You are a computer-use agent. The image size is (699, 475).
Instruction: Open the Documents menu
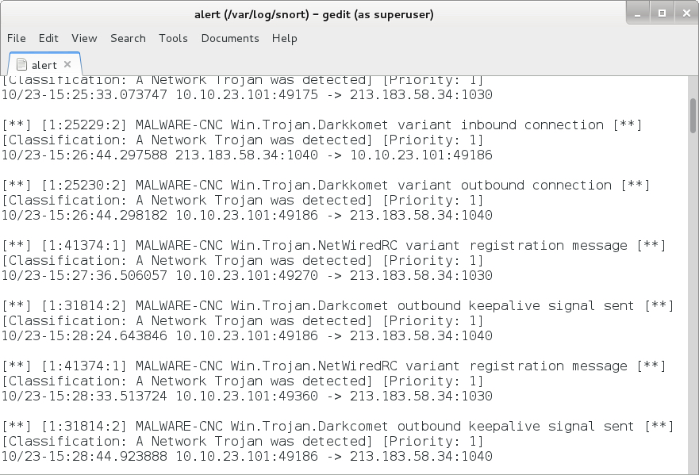[230, 38]
